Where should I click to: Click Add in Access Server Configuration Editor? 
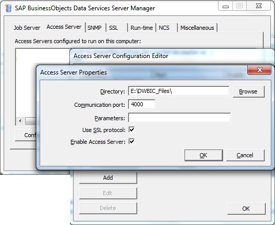(108, 178)
